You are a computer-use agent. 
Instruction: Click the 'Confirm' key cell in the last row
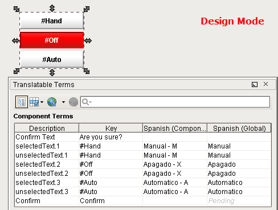point(111,201)
